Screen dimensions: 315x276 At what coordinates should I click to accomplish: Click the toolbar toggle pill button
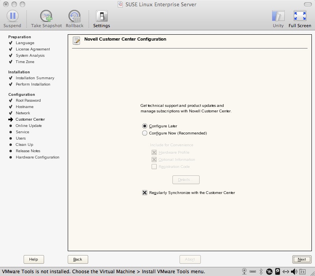coord(308,4)
